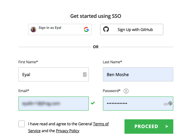Click the Google logo in the sign-in button
The image size is (193, 140).
86,29
